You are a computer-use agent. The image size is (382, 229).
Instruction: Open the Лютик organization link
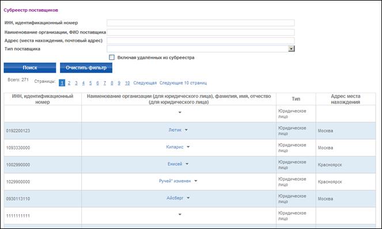(x=175, y=130)
